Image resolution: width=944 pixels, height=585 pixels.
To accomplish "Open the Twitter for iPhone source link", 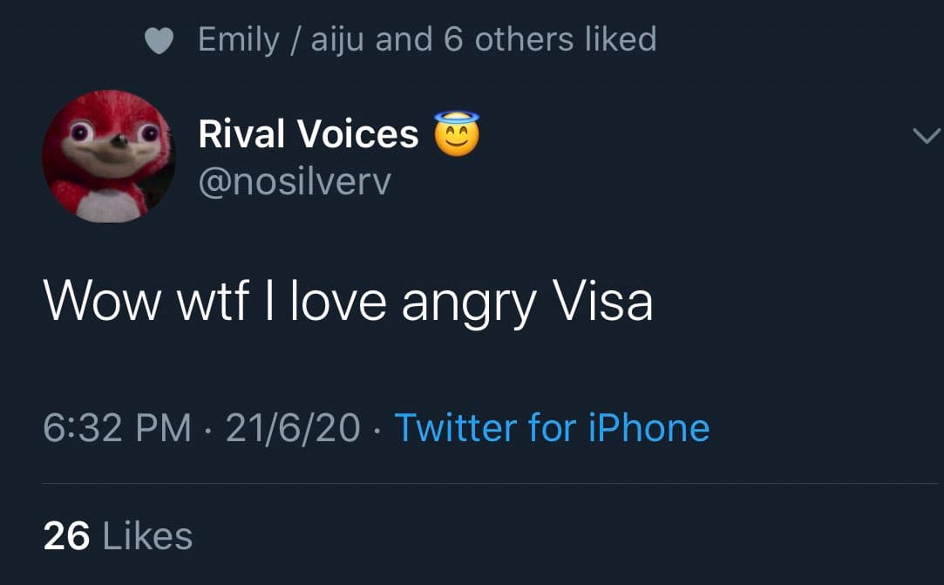I will click(x=552, y=428).
